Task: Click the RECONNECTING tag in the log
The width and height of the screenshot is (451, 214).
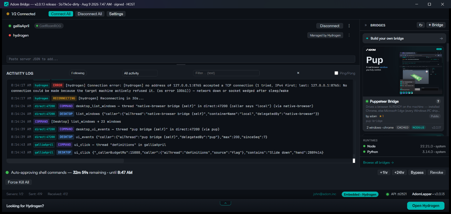Action: click(x=64, y=98)
